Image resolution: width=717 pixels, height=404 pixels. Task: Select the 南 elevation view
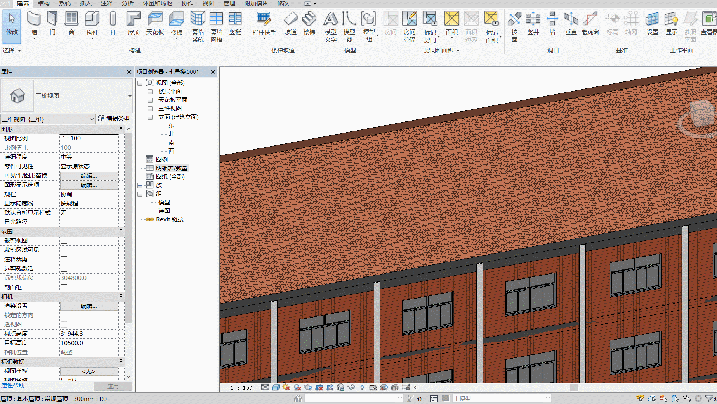coord(171,143)
